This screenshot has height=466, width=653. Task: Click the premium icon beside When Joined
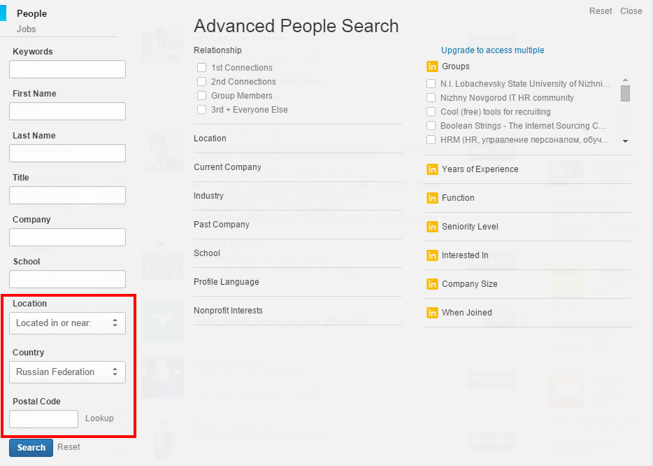click(x=432, y=313)
